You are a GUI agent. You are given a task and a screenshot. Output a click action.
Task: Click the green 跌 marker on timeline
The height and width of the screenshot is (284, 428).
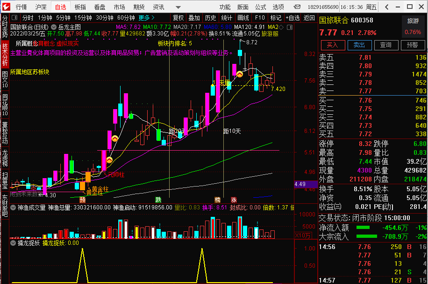158,200
